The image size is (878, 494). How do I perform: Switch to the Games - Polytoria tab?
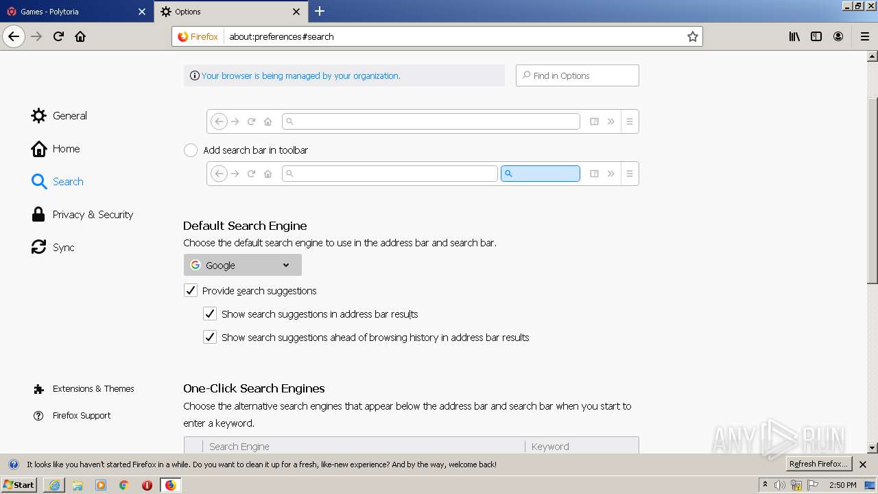click(x=77, y=12)
